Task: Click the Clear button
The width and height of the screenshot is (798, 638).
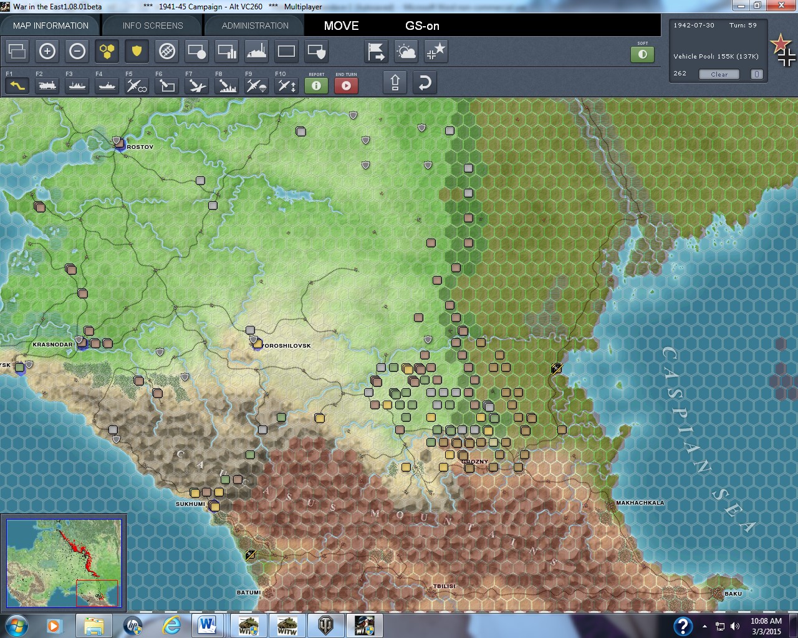Action: click(719, 74)
